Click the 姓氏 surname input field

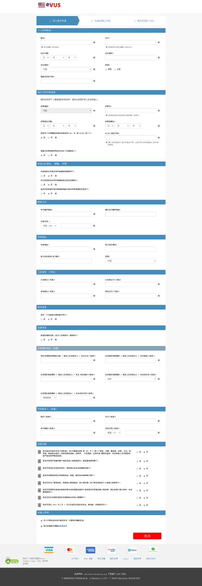pos(66,42)
